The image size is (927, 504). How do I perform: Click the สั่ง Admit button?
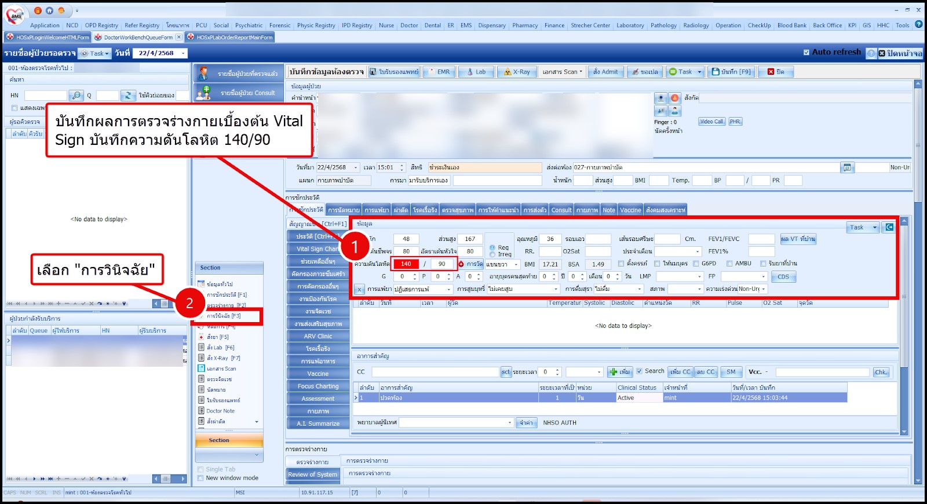click(x=605, y=72)
